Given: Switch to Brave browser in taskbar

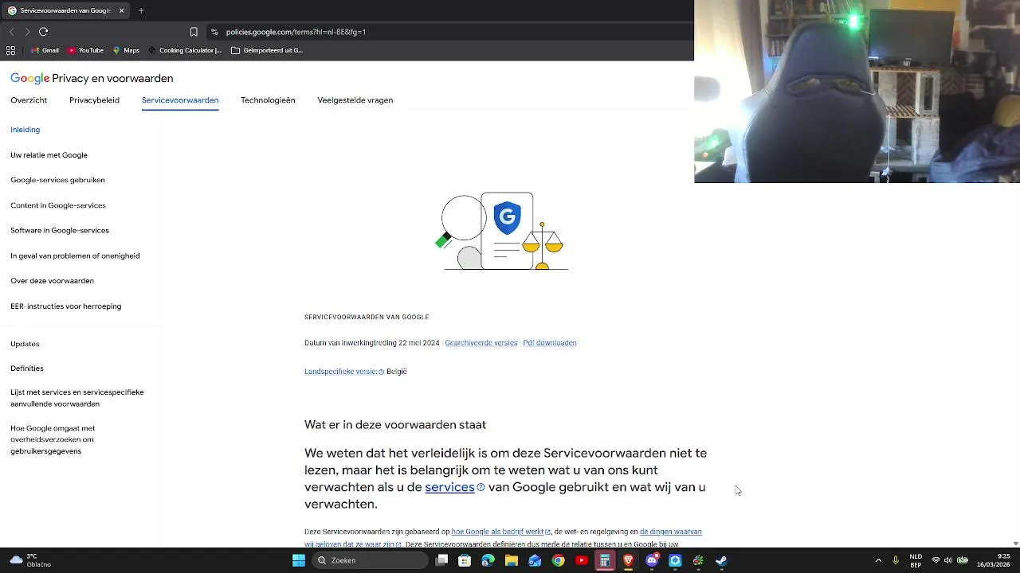Looking at the screenshot, I should click(629, 560).
